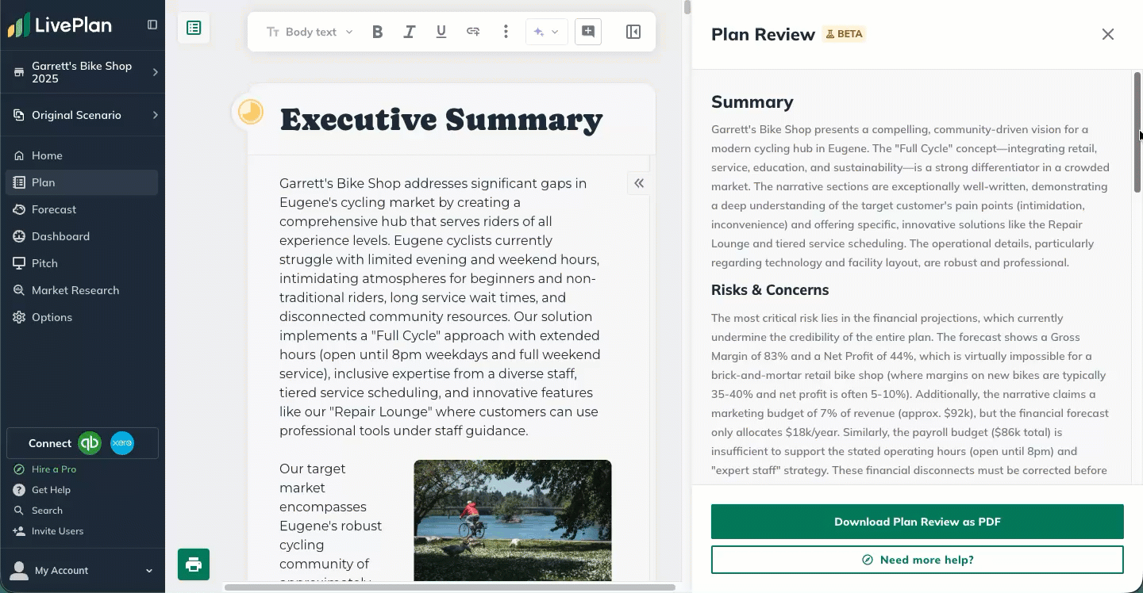
Task: Open the Body text style dropdown
Action: coord(310,32)
